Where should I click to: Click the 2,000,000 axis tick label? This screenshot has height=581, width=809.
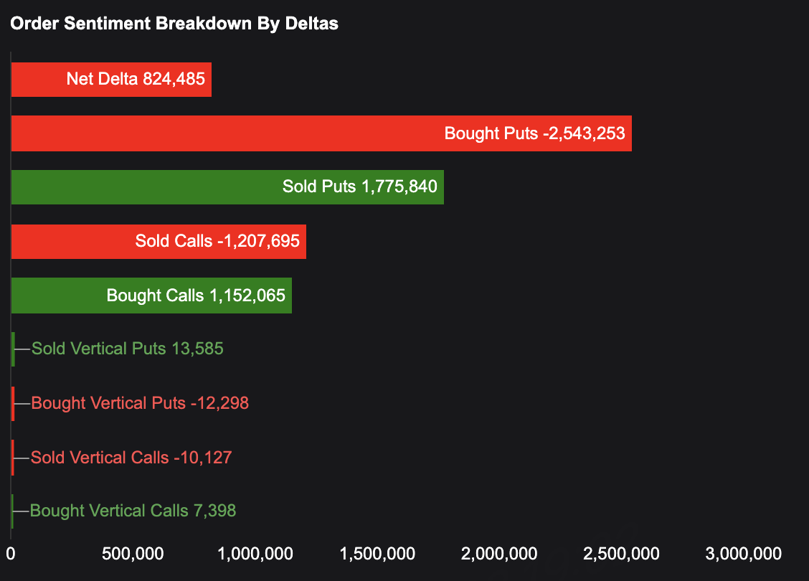[499, 554]
